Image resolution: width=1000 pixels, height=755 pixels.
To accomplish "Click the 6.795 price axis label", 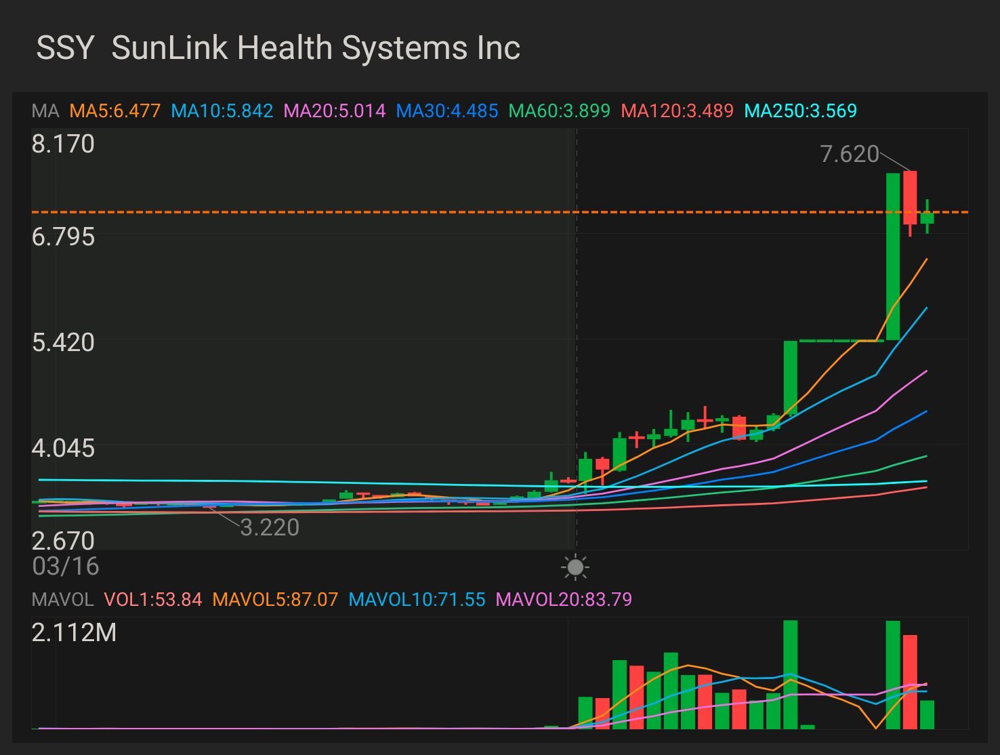I will [x=63, y=237].
